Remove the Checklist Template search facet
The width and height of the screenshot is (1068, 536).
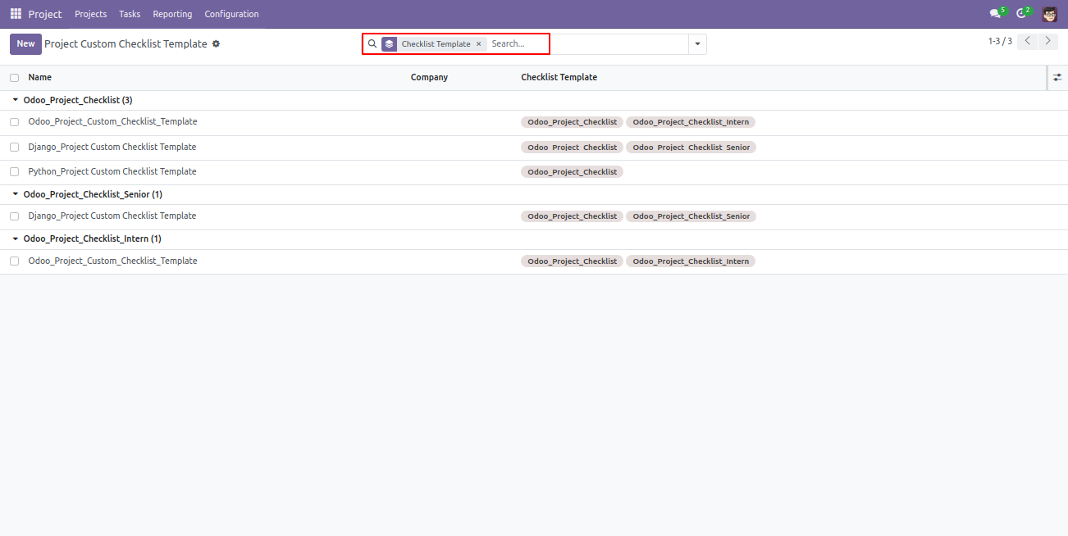[479, 44]
